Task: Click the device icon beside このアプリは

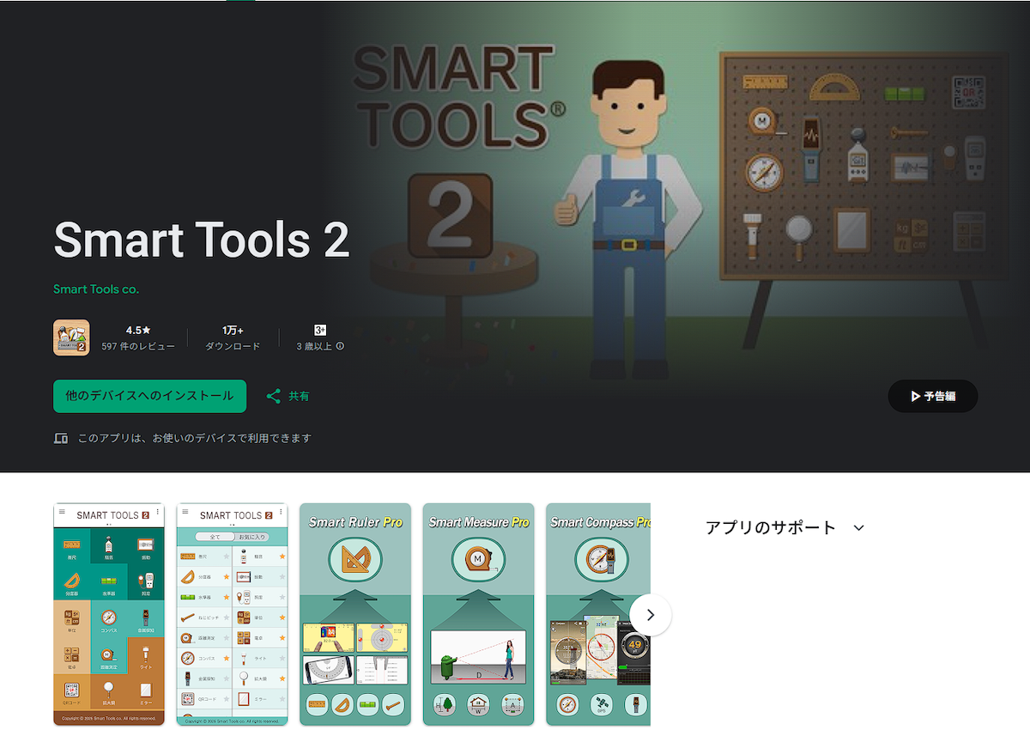Action: 61,438
